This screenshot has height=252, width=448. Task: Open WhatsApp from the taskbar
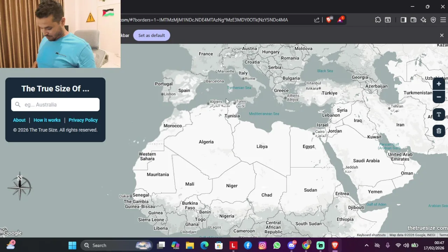(277, 245)
